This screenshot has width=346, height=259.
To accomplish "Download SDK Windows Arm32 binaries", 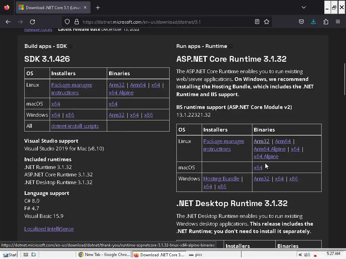I will click(117, 115).
